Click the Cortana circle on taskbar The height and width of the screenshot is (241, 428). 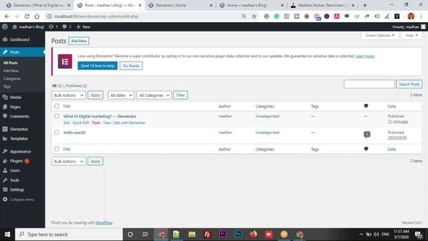(x=130, y=234)
